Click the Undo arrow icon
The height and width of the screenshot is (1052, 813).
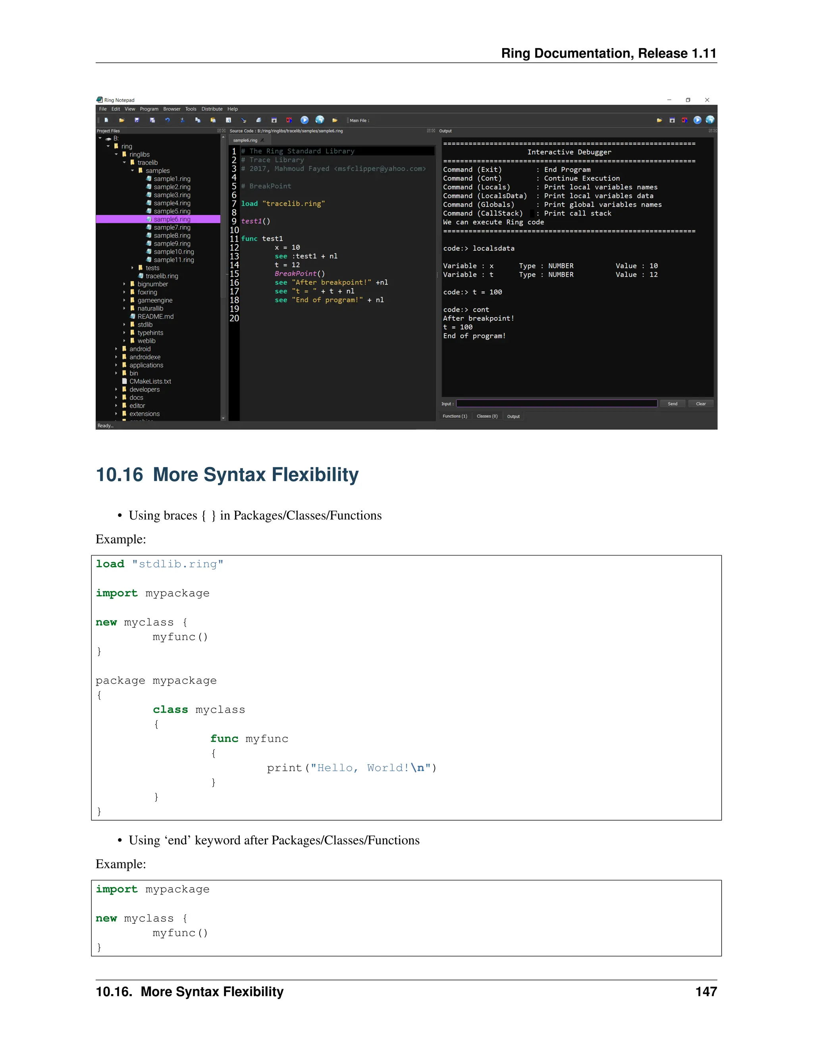[167, 120]
